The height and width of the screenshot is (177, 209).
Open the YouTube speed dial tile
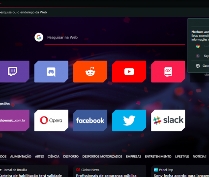(x=129, y=72)
